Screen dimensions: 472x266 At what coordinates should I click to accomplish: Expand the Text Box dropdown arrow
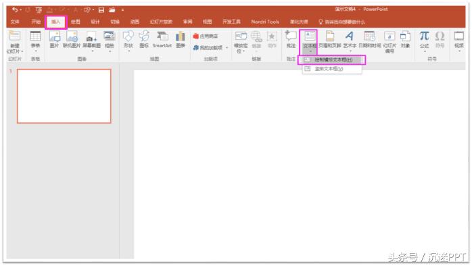click(310, 51)
